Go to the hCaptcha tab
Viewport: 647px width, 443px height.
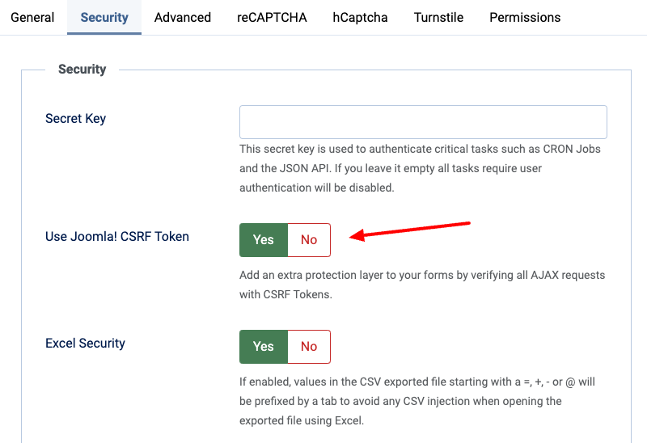point(360,17)
